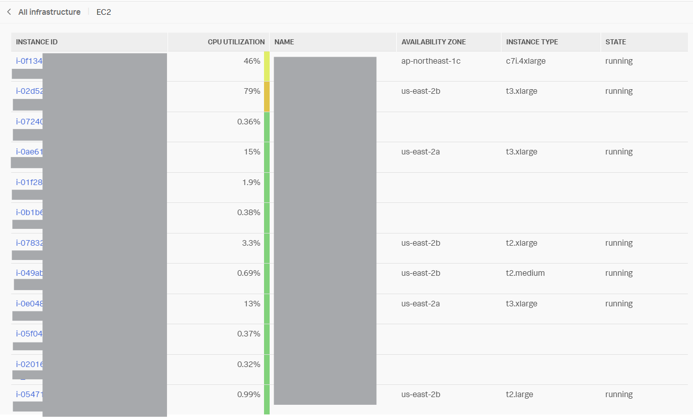Open instance link starting i-0f134
This screenshot has width=693, height=417.
click(29, 61)
